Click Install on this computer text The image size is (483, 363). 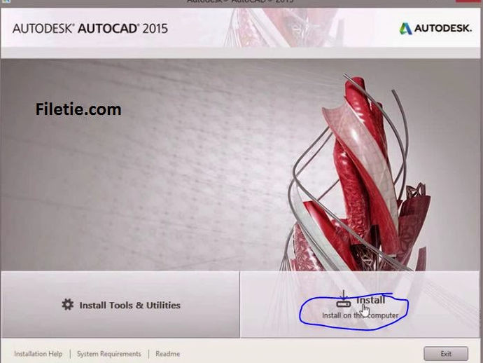pos(360,315)
